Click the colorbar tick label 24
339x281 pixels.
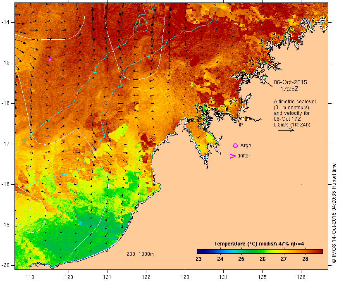(220, 259)
